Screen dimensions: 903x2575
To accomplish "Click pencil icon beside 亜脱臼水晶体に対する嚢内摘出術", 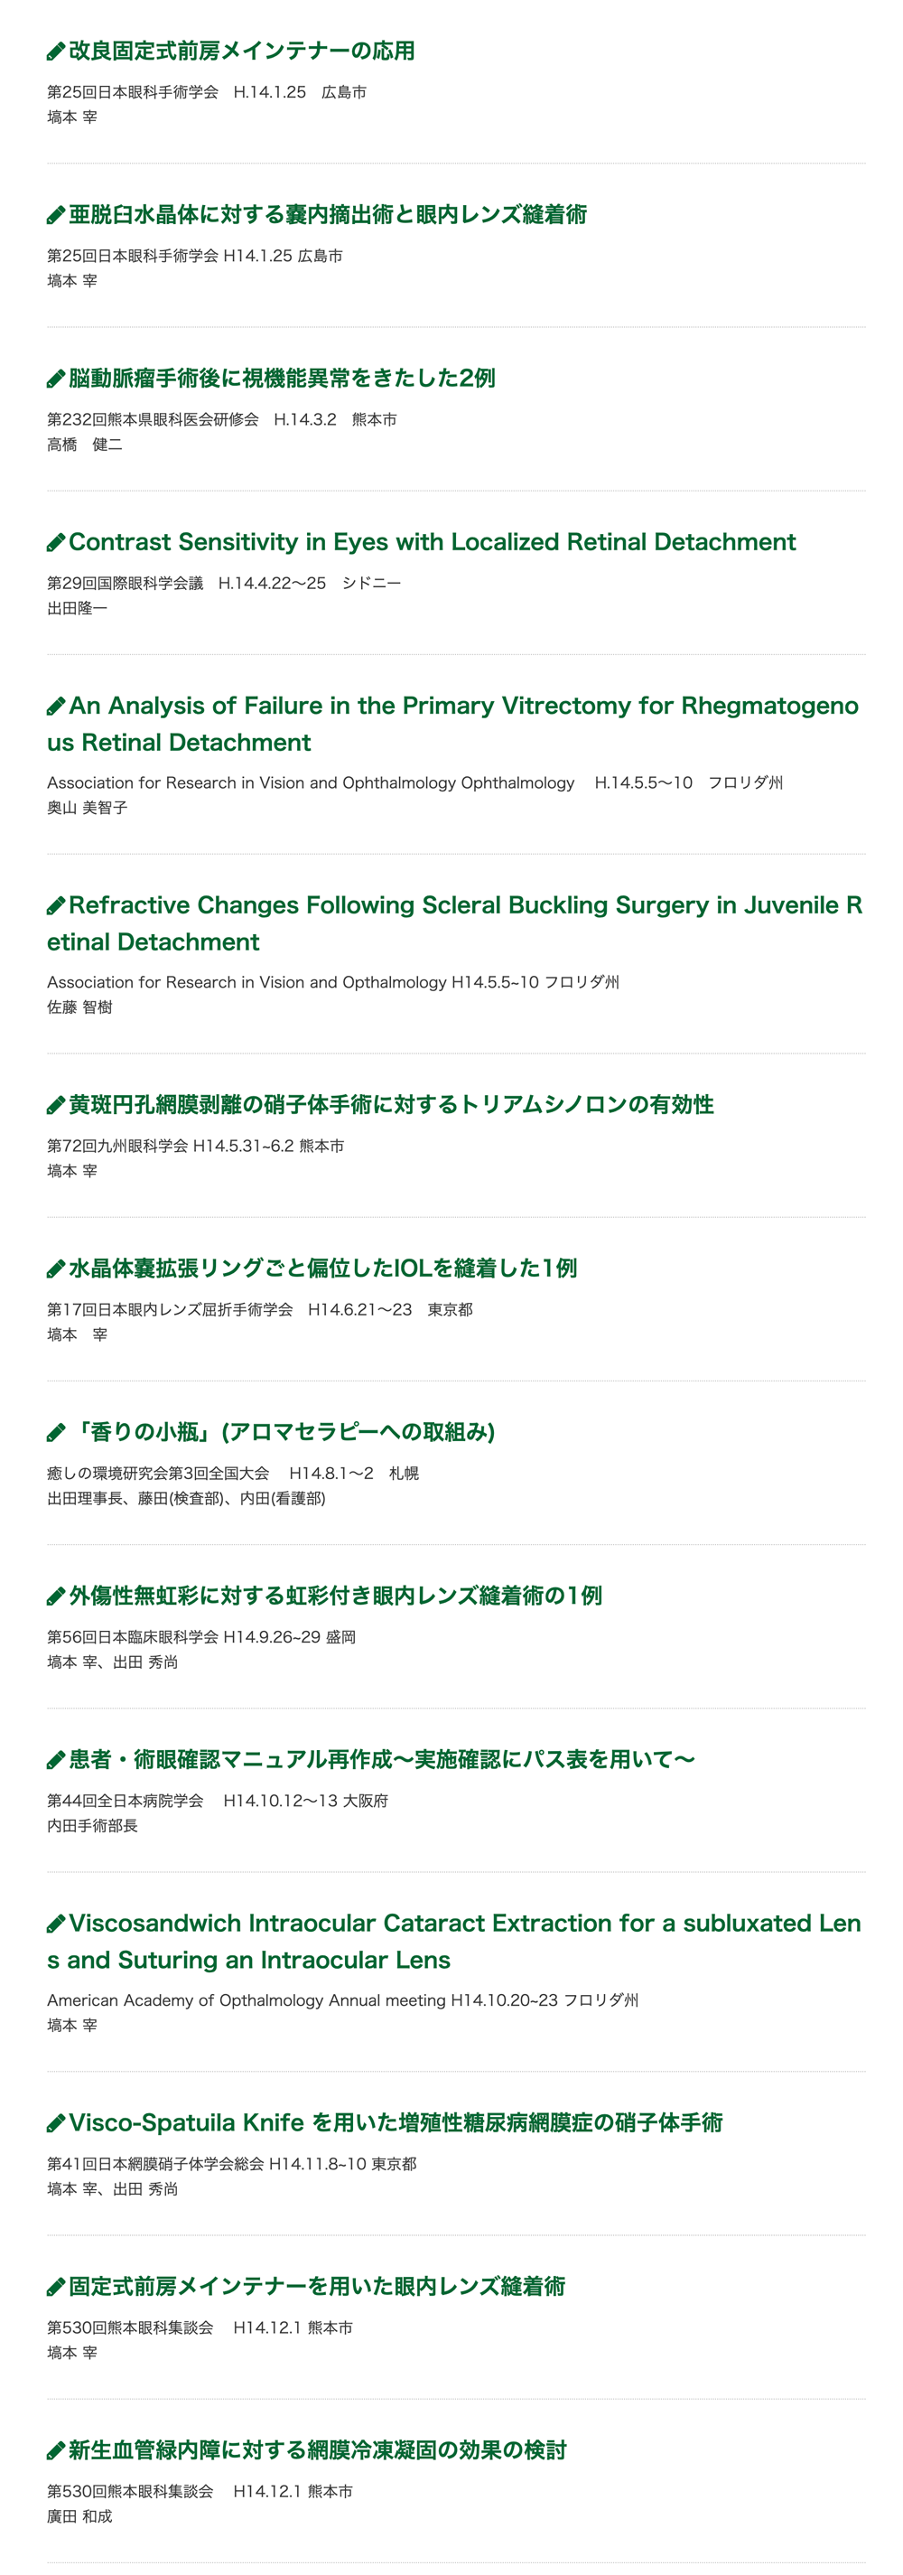I will (x=56, y=215).
